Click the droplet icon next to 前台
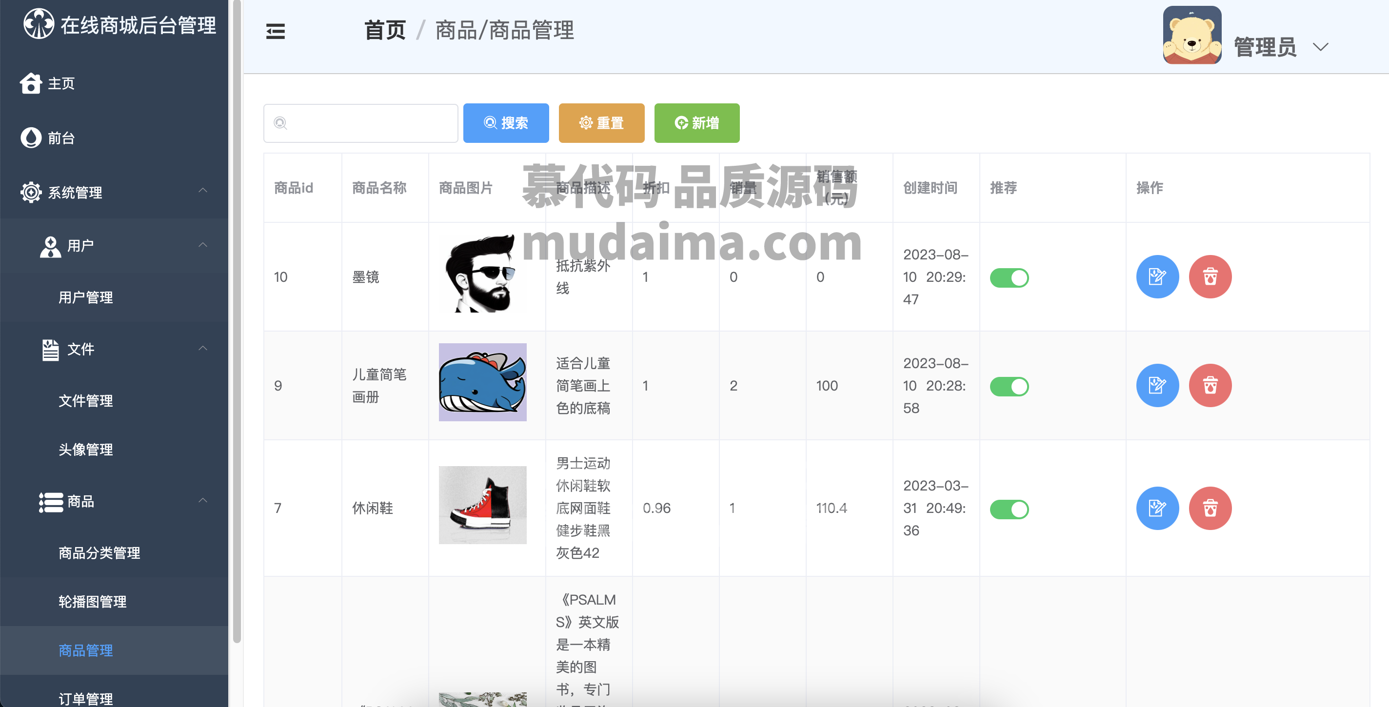Screen dimensions: 1389x707 31,138
